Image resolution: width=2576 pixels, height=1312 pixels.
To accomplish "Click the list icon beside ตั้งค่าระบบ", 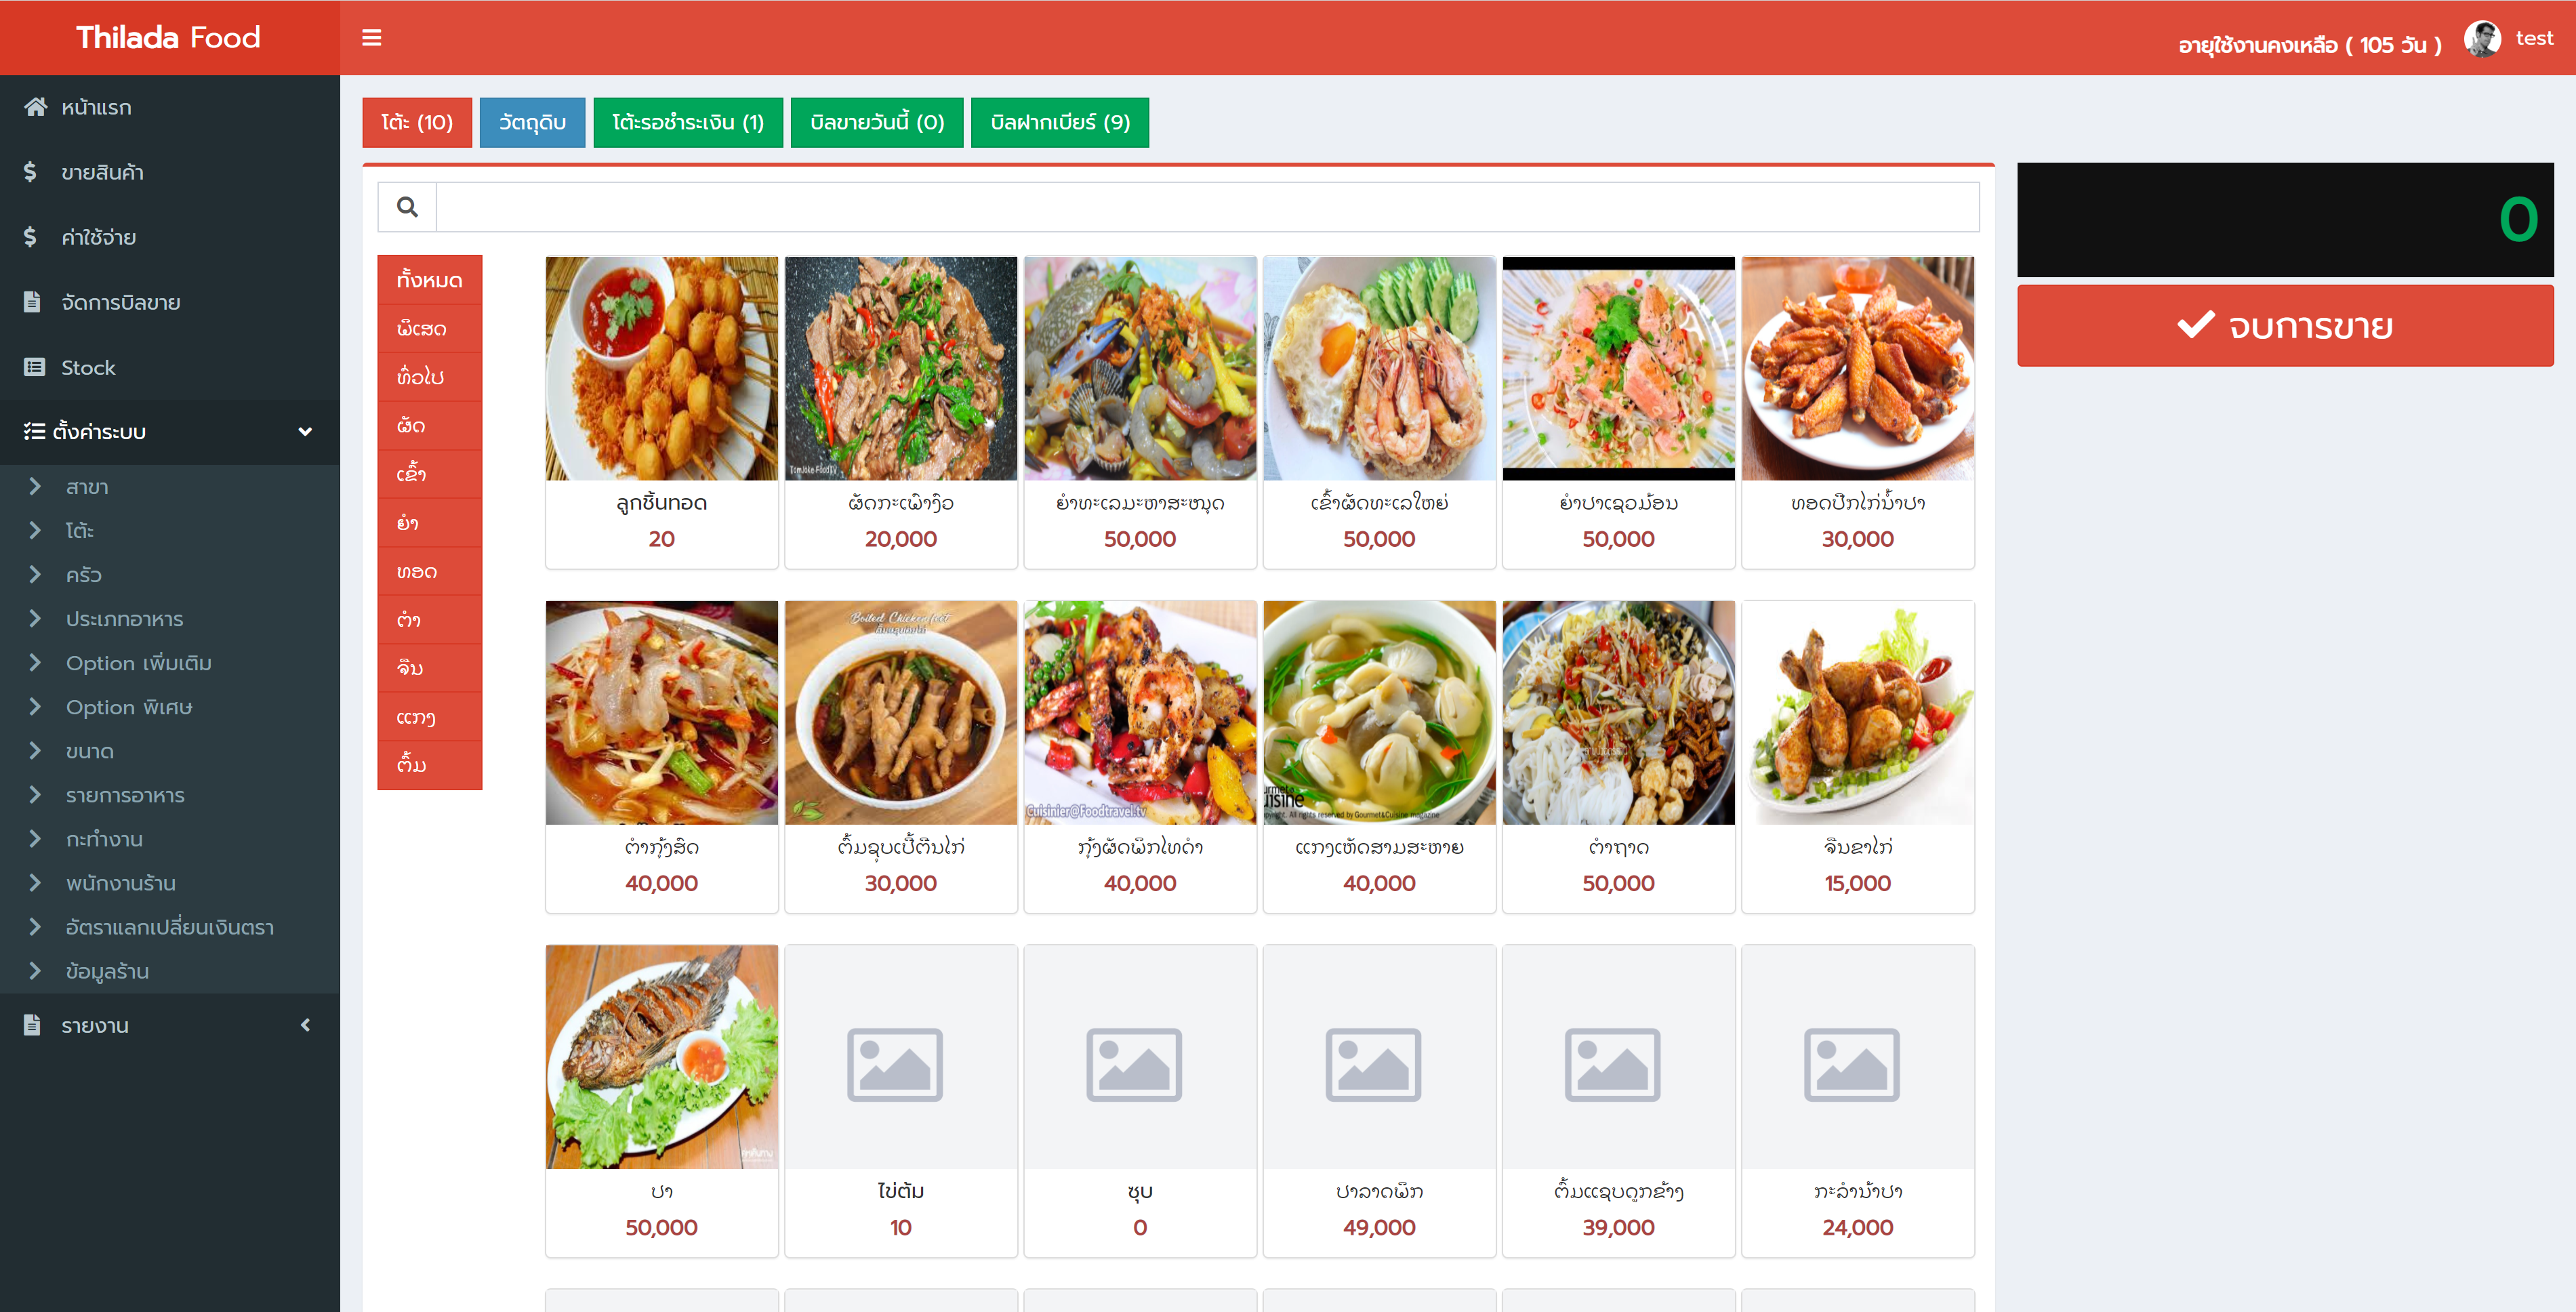I will tap(35, 431).
